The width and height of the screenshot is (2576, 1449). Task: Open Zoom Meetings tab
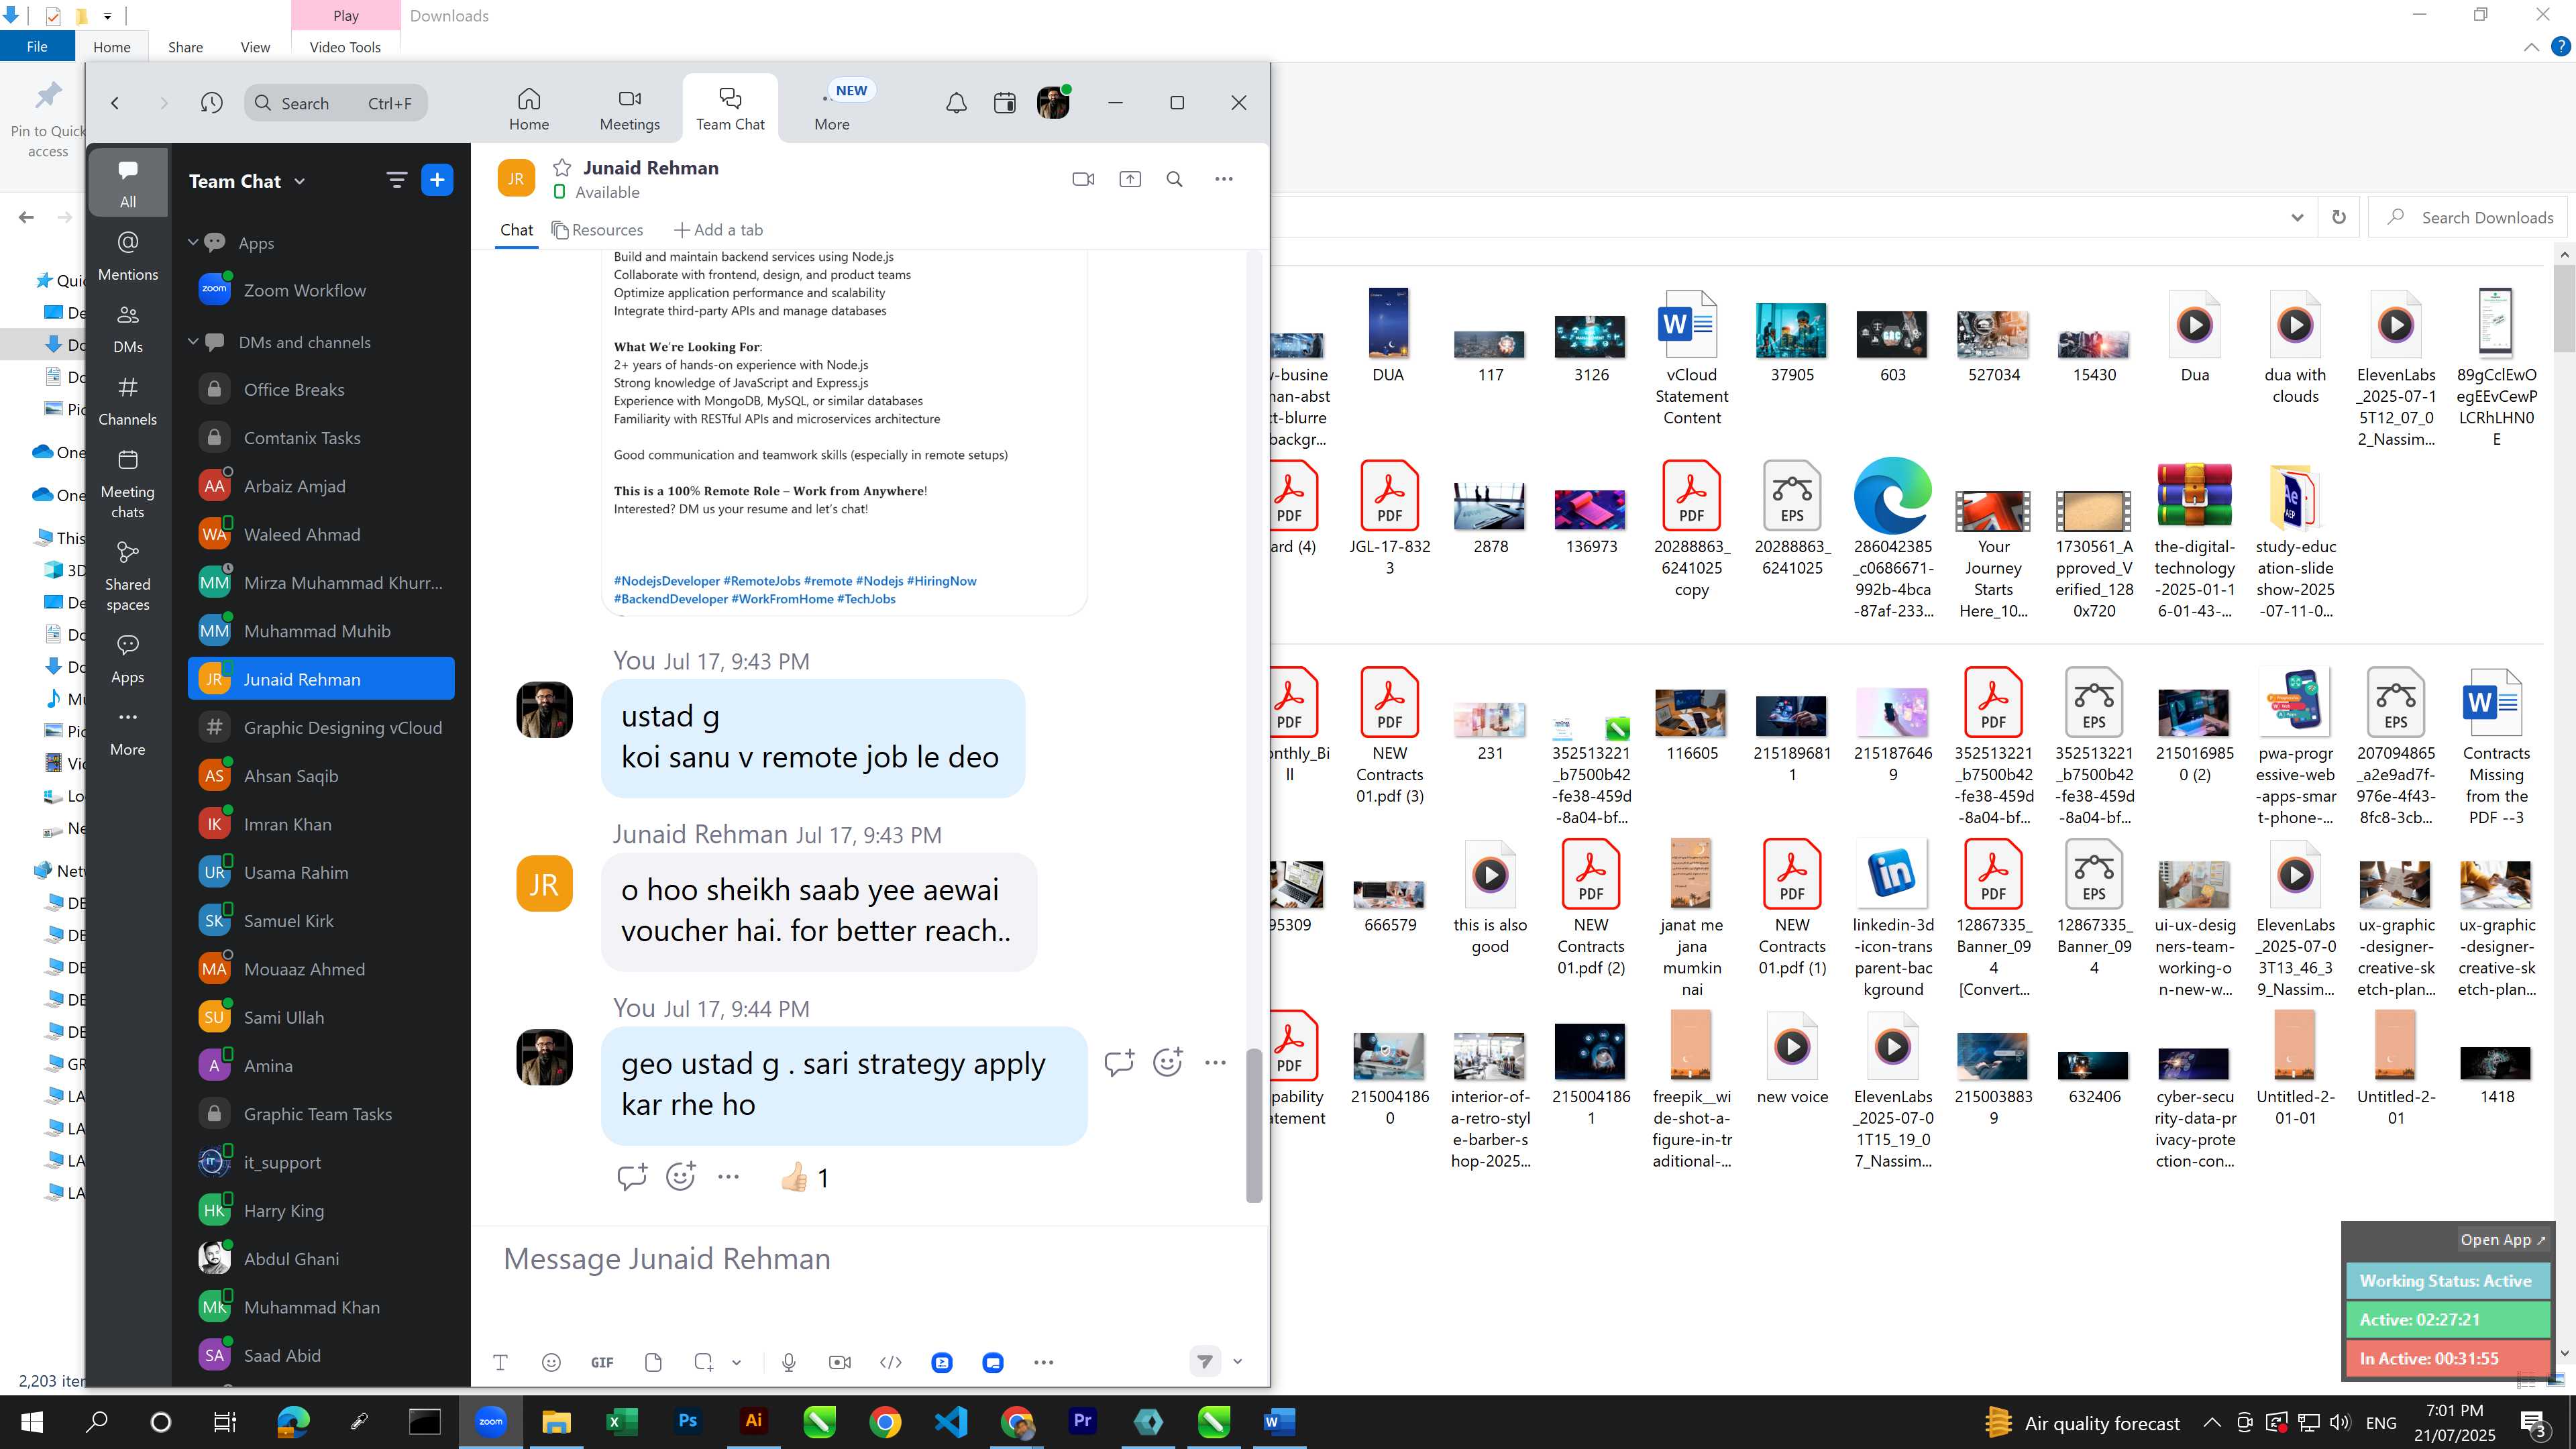point(630,109)
